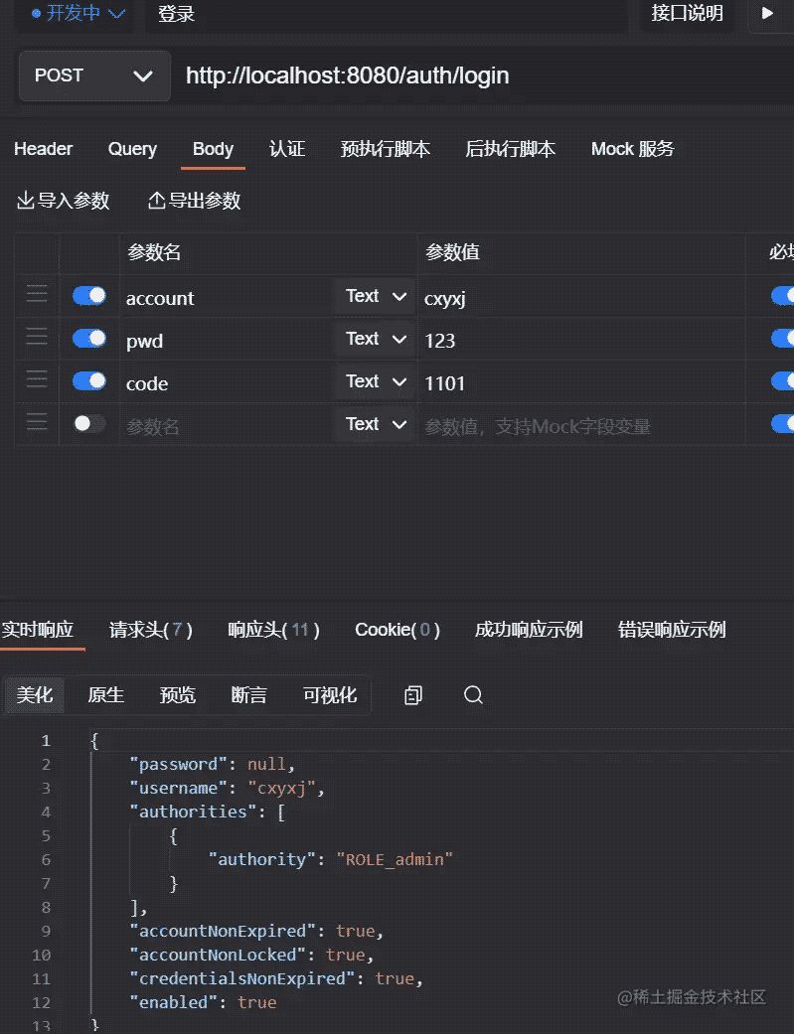Click the drag handle of pwd row
The width and height of the screenshot is (794, 1034).
(x=37, y=339)
